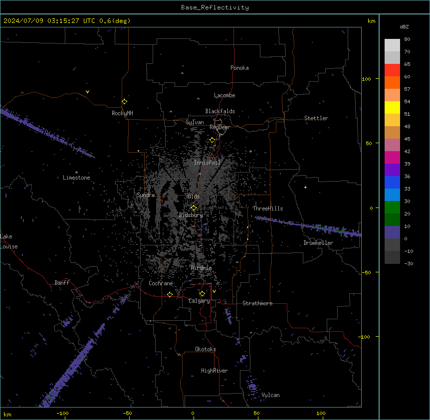
Task: Click the yellow V marker east of Calgary
Action: (214, 291)
